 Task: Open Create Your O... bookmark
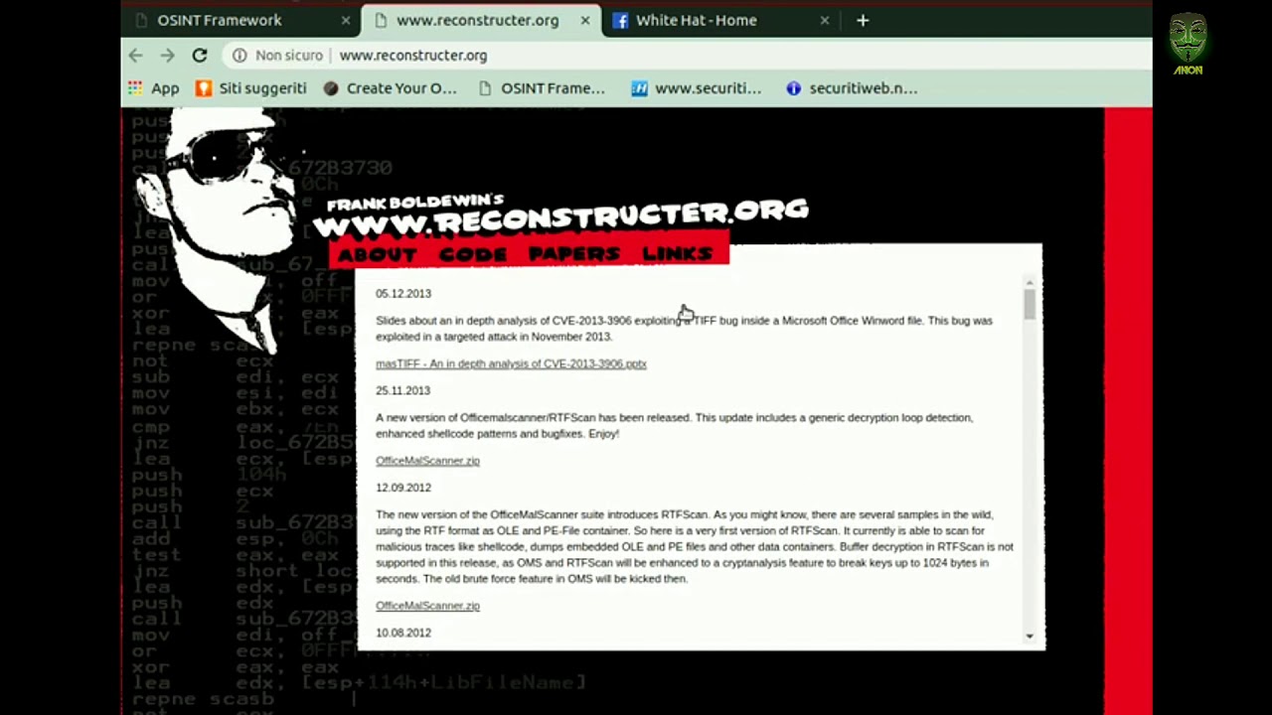[x=390, y=88]
